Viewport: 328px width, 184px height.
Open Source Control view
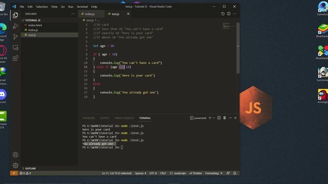tap(15, 37)
